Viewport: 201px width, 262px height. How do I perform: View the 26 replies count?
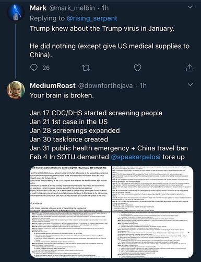[x=46, y=68]
